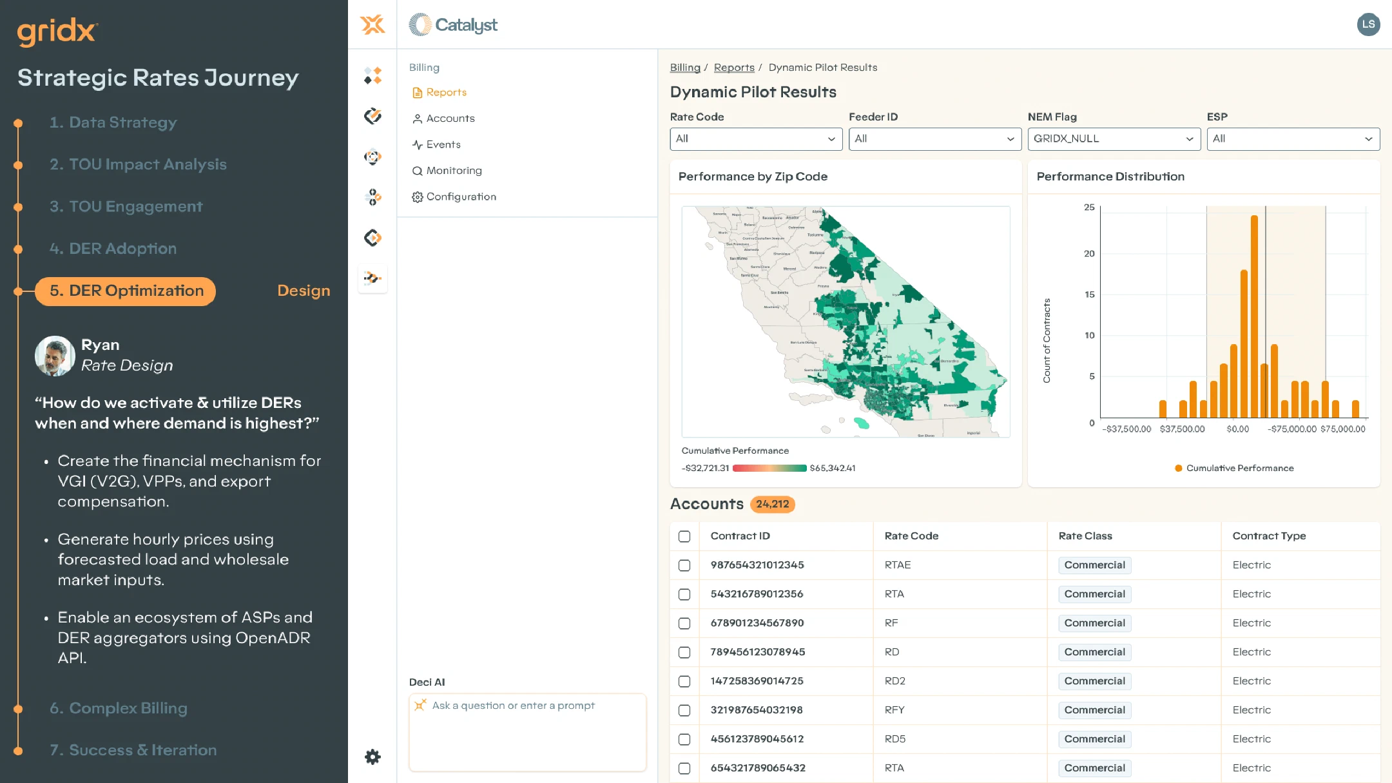The width and height of the screenshot is (1392, 783).
Task: Tick the checkbox for contract 789456123078945
Action: (684, 652)
